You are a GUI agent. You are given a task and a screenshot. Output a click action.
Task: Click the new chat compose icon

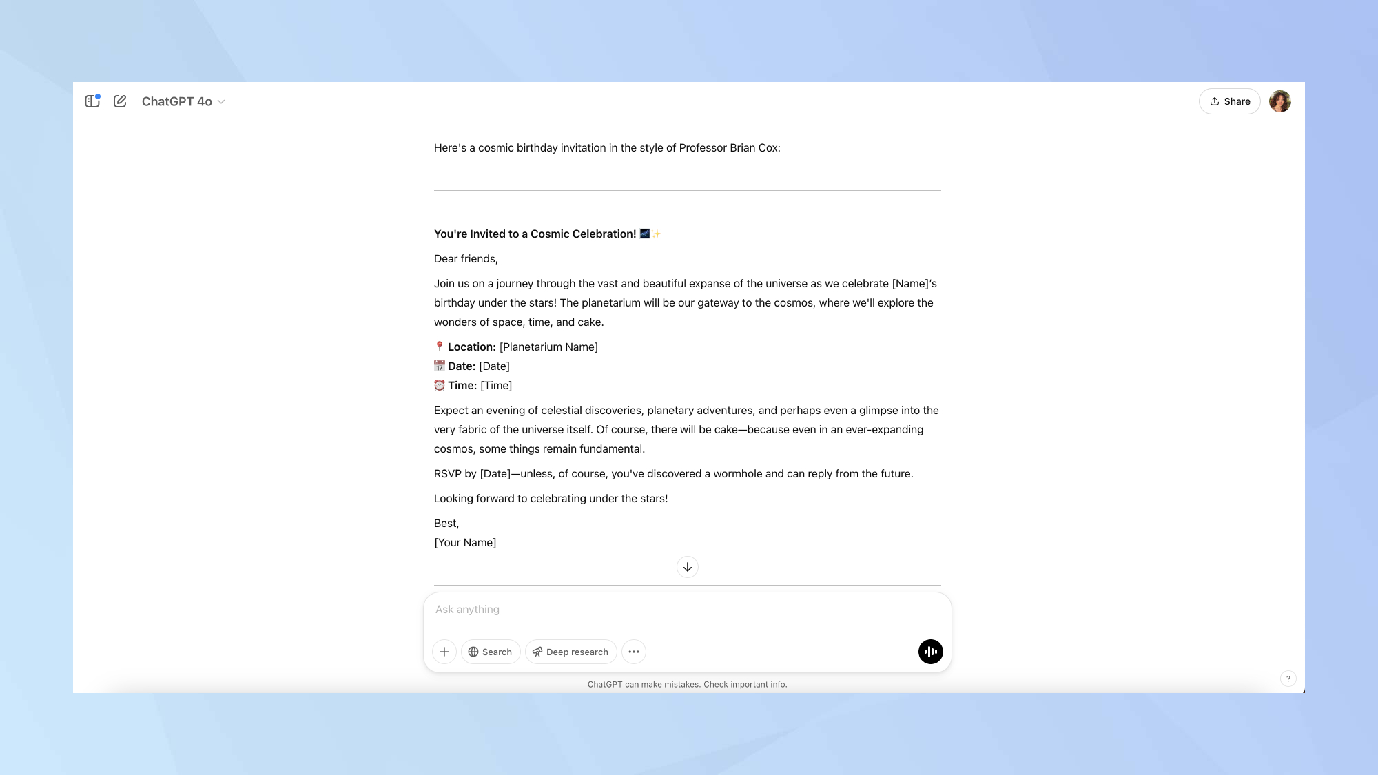(120, 101)
